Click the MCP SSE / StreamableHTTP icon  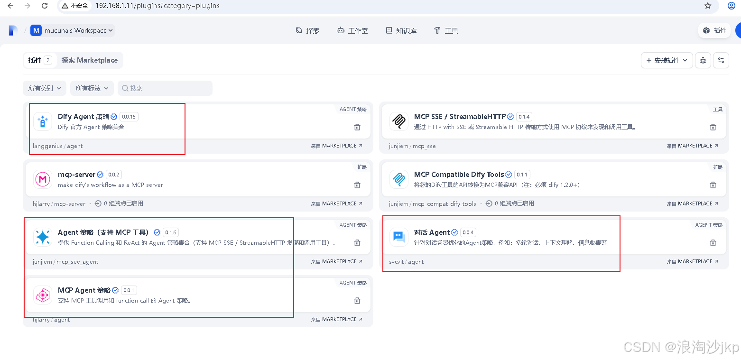[399, 121]
